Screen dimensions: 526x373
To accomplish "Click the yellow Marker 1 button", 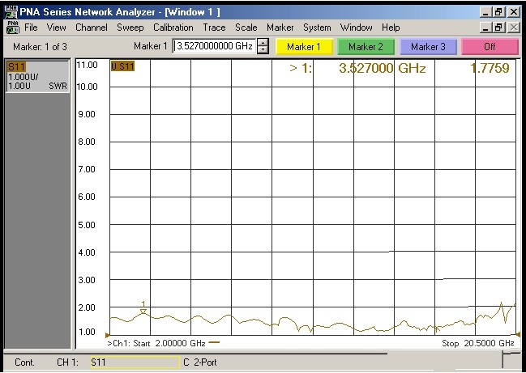I will pyautogui.click(x=304, y=47).
